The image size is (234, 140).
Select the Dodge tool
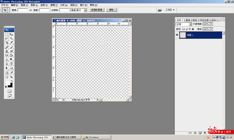point(11,60)
